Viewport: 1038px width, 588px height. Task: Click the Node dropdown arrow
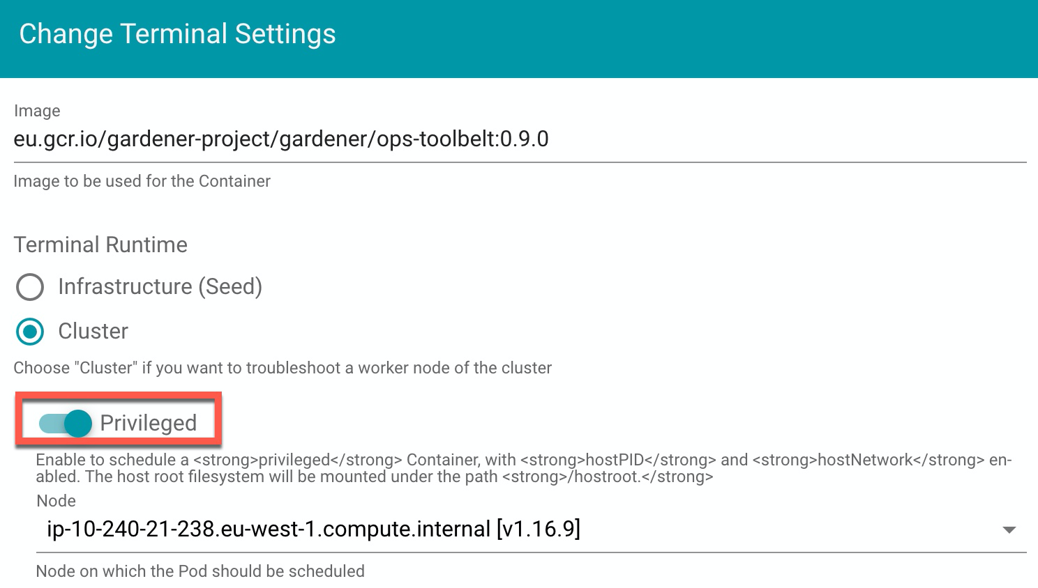1009,530
